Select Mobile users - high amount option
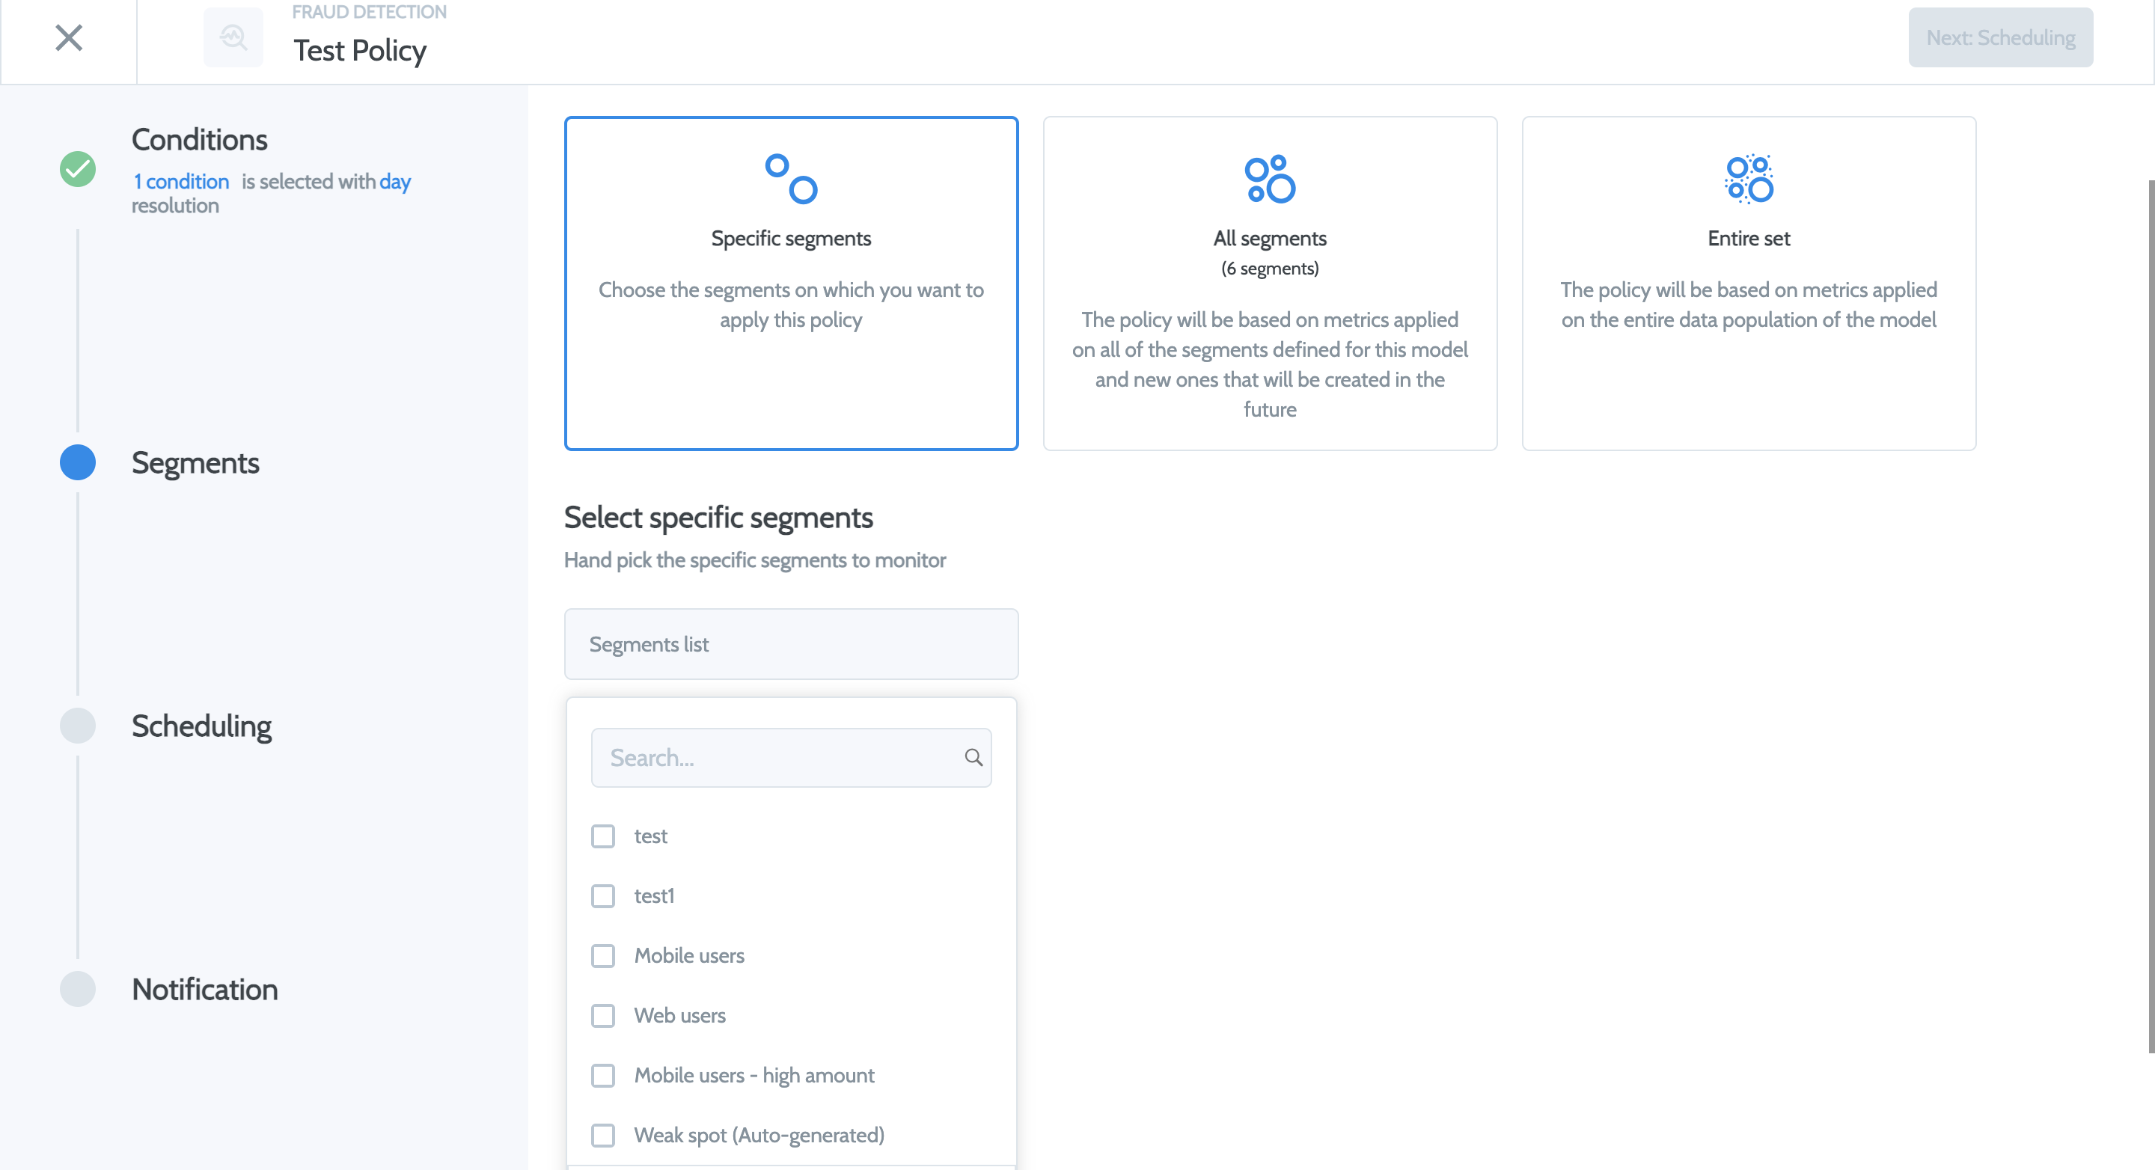This screenshot has width=2155, height=1170. (753, 1076)
